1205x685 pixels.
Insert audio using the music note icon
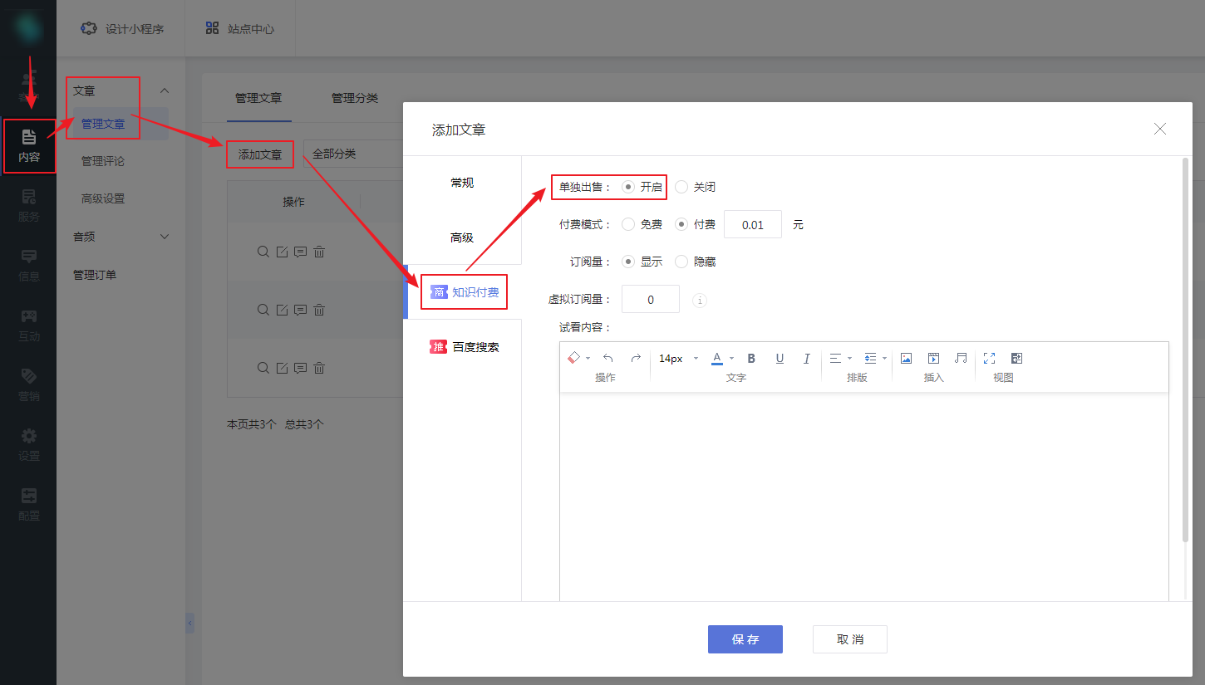[x=961, y=358]
